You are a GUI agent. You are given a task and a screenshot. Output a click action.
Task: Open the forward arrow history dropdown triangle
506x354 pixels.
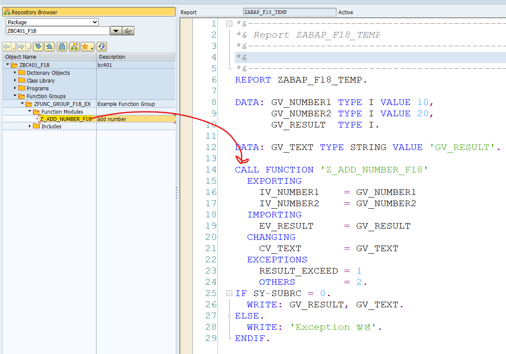coord(29,48)
